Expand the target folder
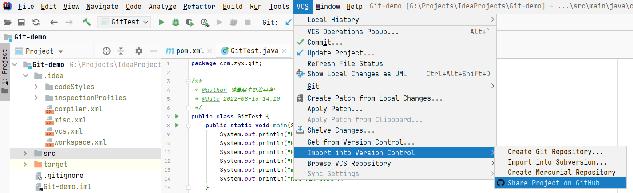Image resolution: width=633 pixels, height=193 pixels. [x=25, y=164]
